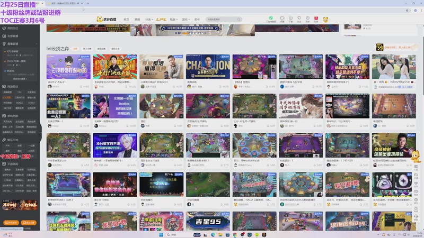Select the 娱乐主播 filter tab
Viewport: 424px width, 238px height.
coord(101,49)
